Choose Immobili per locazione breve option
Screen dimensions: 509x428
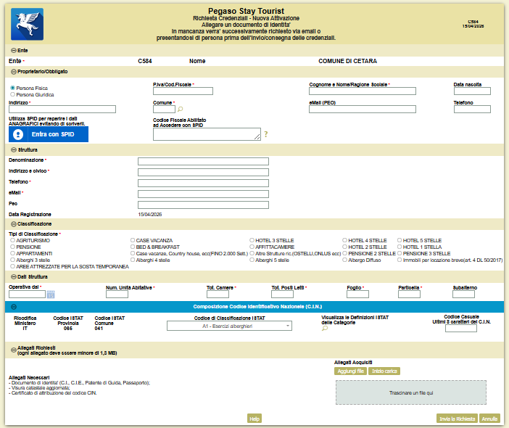pyautogui.click(x=400, y=260)
